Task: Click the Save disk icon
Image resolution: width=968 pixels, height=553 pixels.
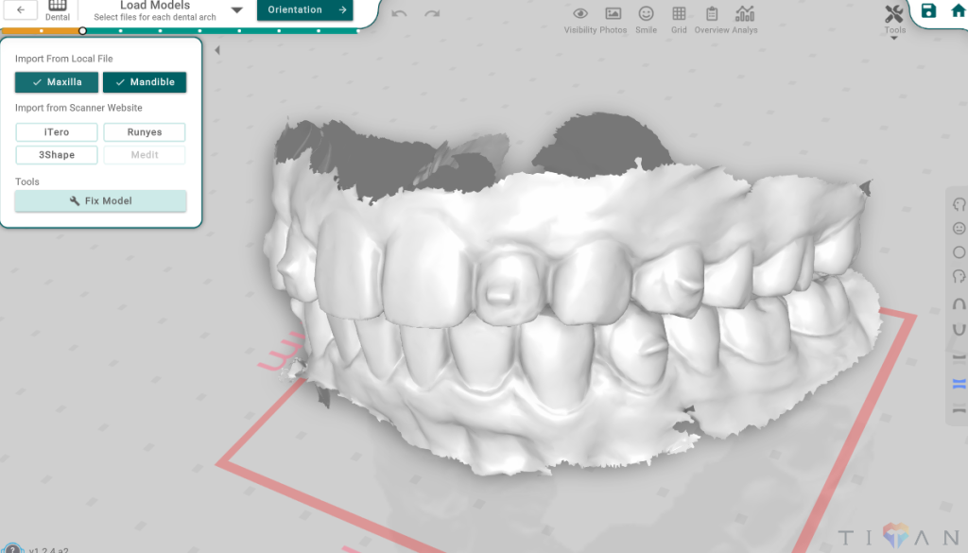Action: click(x=928, y=11)
